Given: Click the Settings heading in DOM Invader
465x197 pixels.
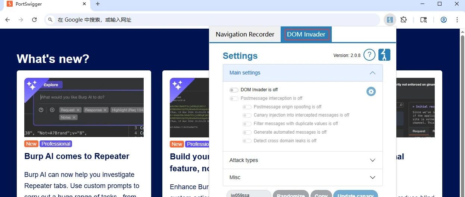Looking at the screenshot, I should [x=240, y=56].
